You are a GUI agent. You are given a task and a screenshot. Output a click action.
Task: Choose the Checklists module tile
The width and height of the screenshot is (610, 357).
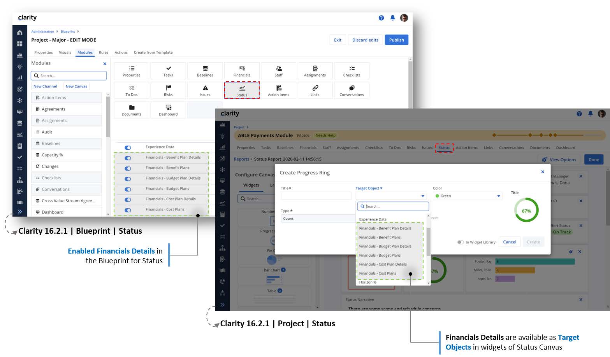pos(352,71)
